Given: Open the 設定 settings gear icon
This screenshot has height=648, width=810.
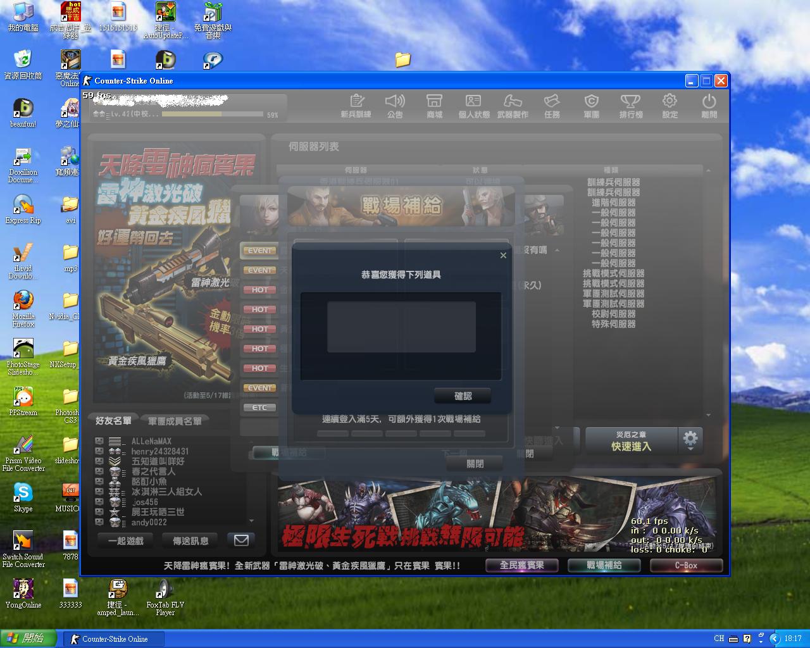Looking at the screenshot, I should click(x=670, y=106).
